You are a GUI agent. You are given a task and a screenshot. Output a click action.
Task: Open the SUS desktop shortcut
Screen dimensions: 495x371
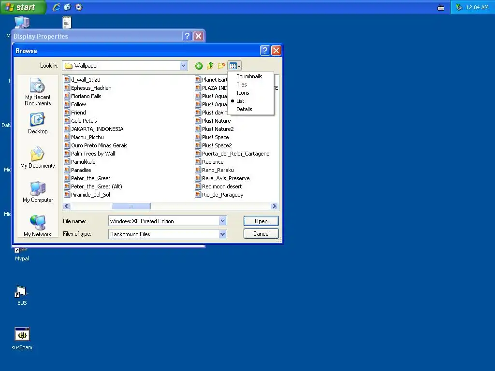click(22, 295)
